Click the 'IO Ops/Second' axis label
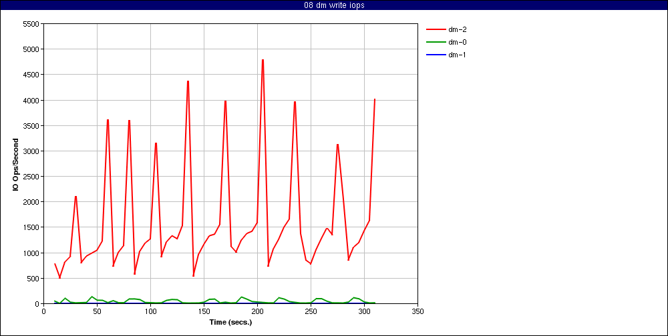This screenshot has height=336, width=668. coord(16,164)
